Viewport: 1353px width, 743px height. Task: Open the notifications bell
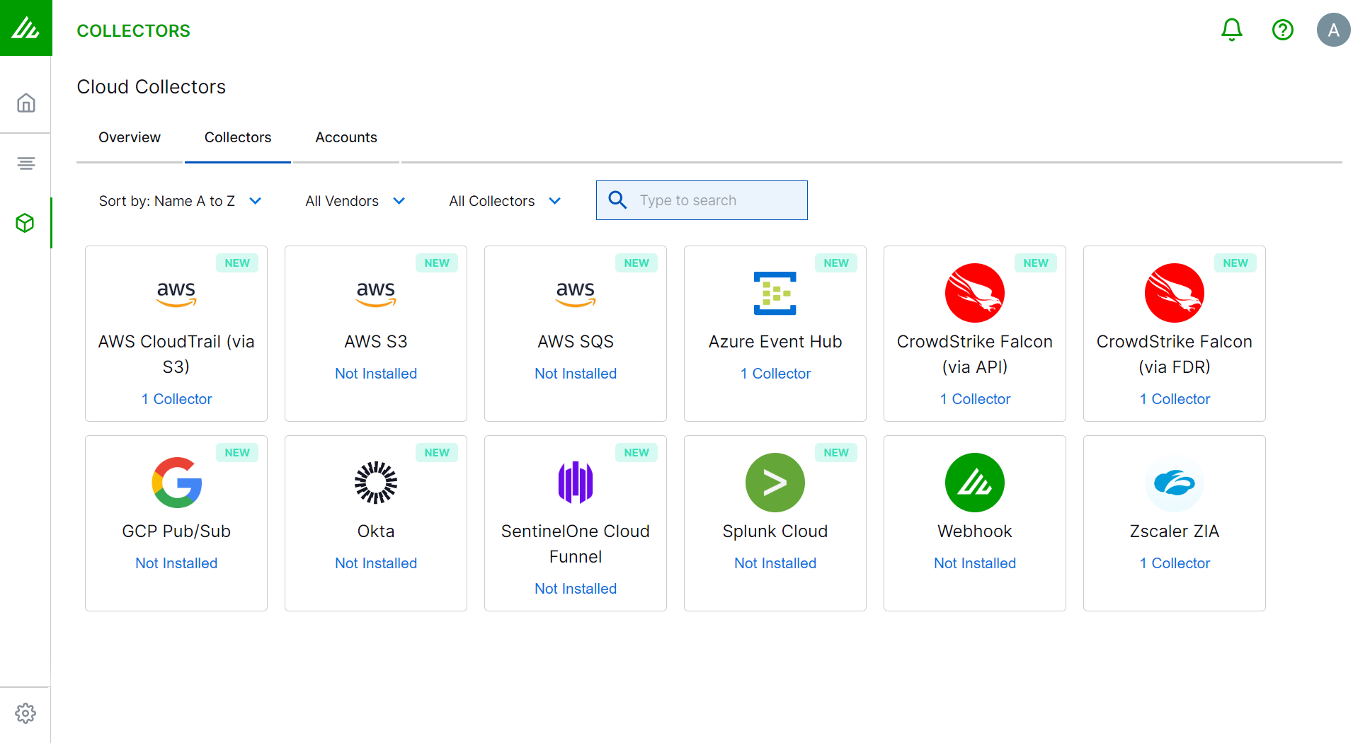click(x=1231, y=30)
